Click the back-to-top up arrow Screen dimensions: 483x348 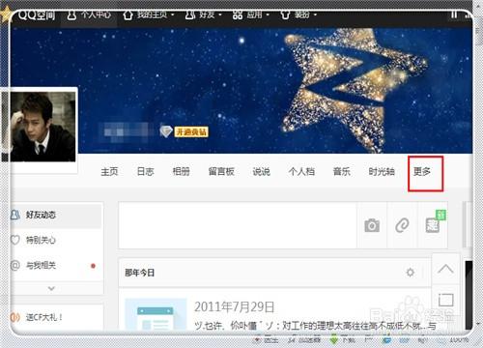pyautogui.click(x=445, y=269)
